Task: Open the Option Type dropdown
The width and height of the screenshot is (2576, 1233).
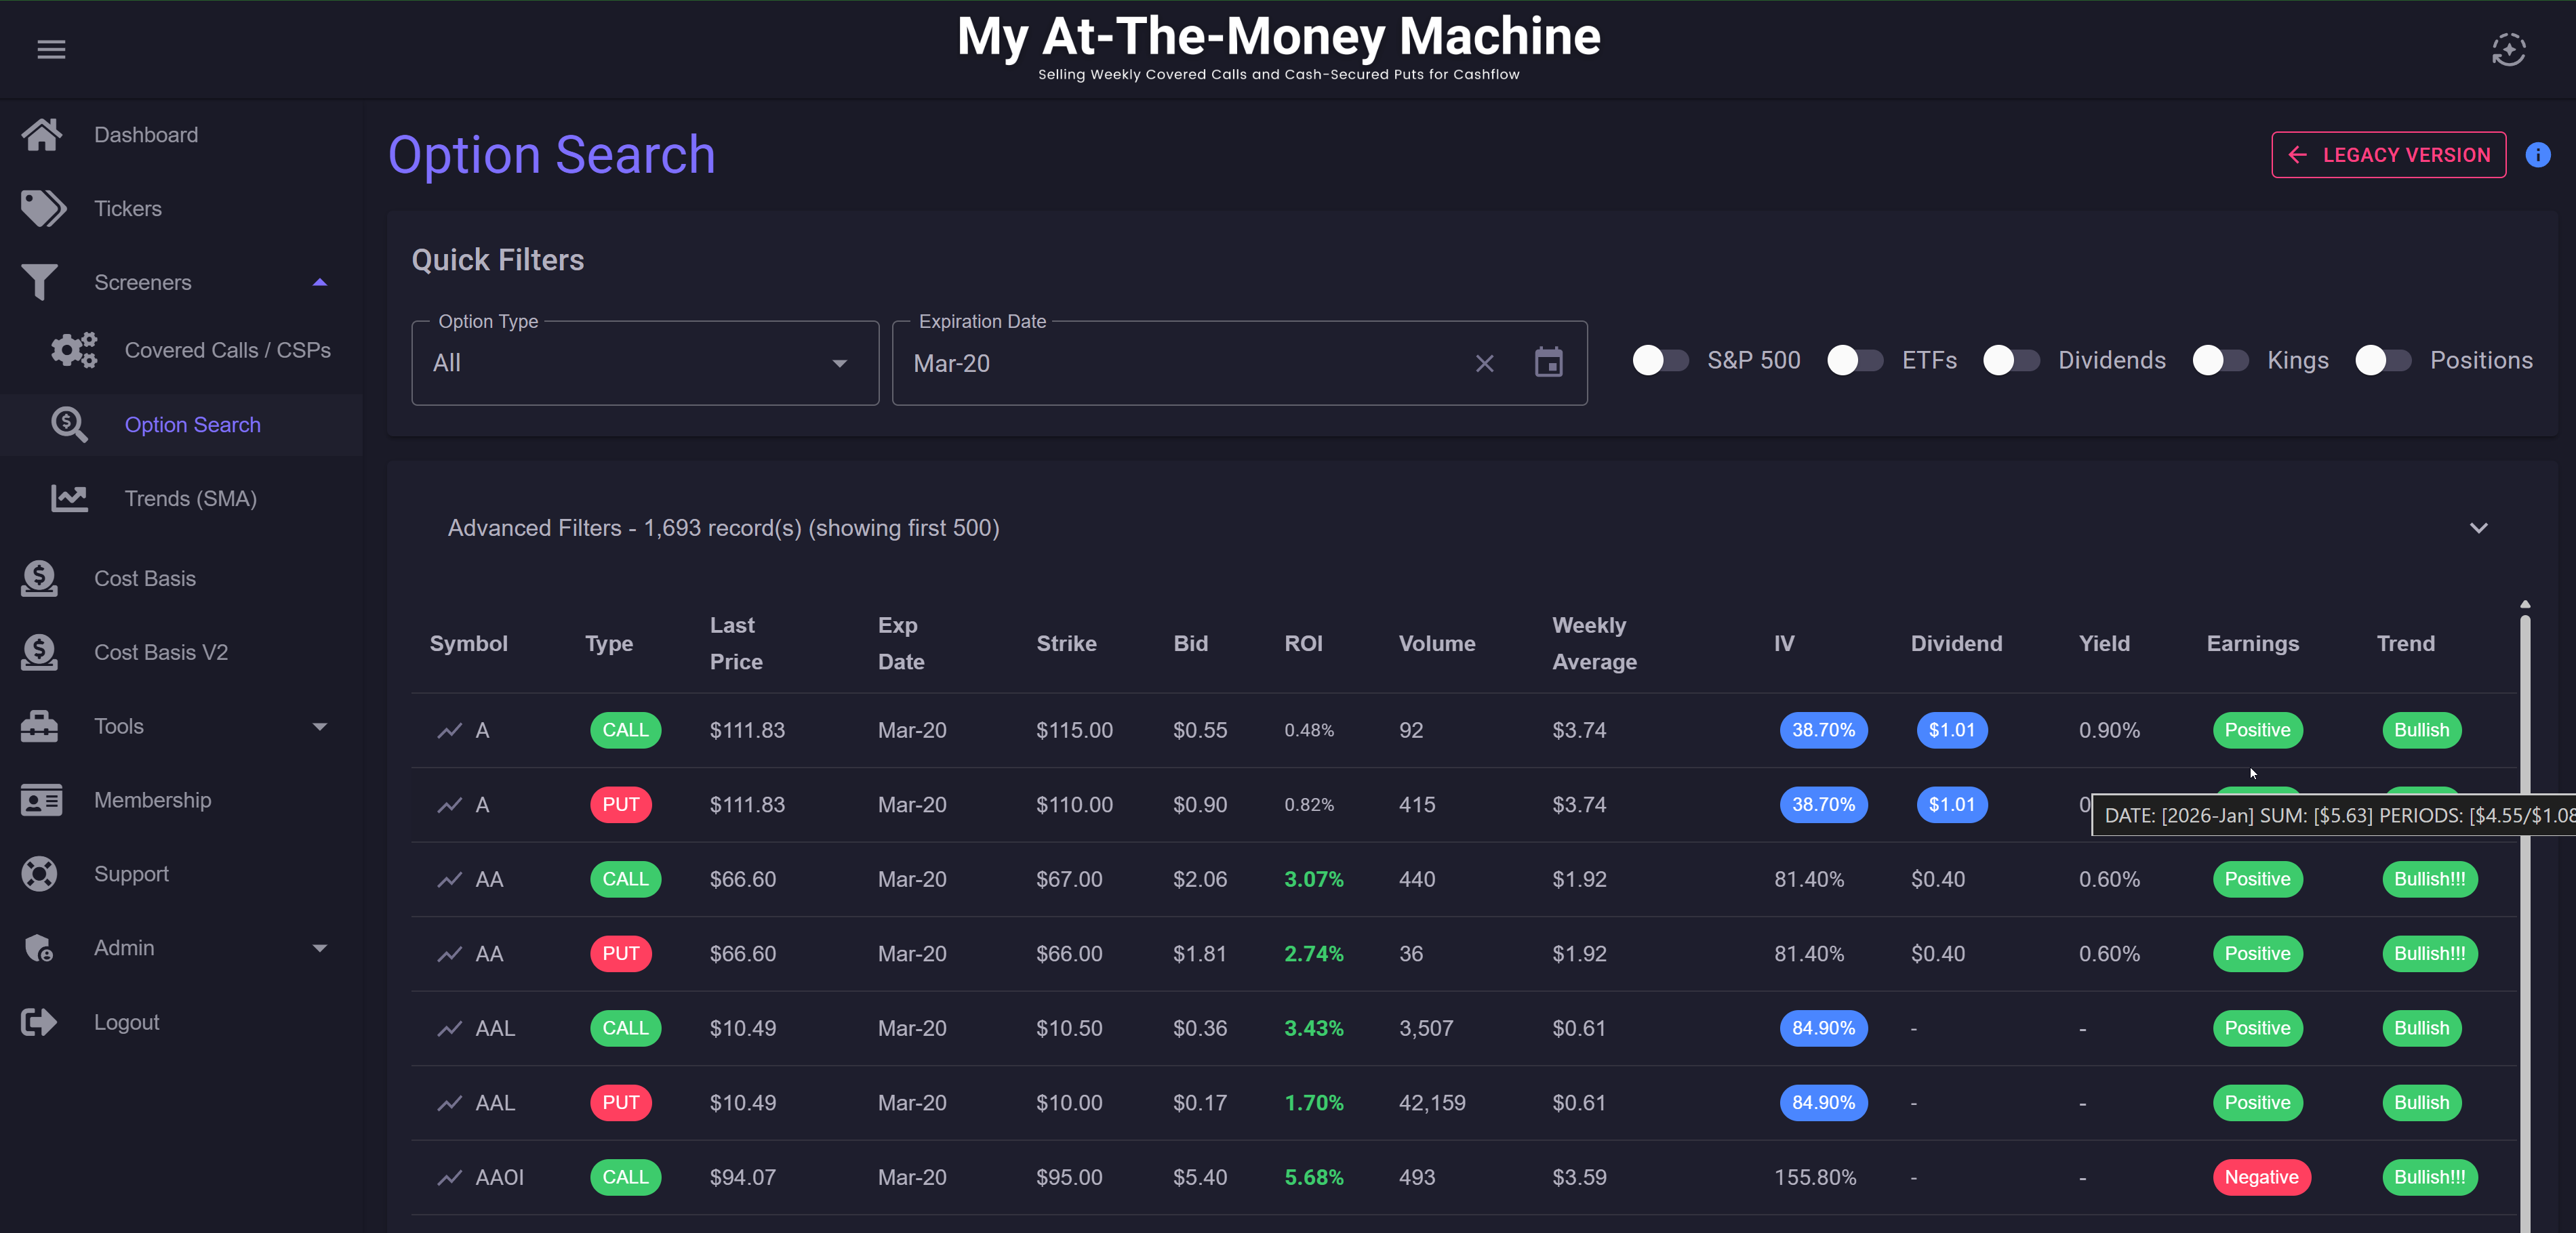Action: (644, 364)
